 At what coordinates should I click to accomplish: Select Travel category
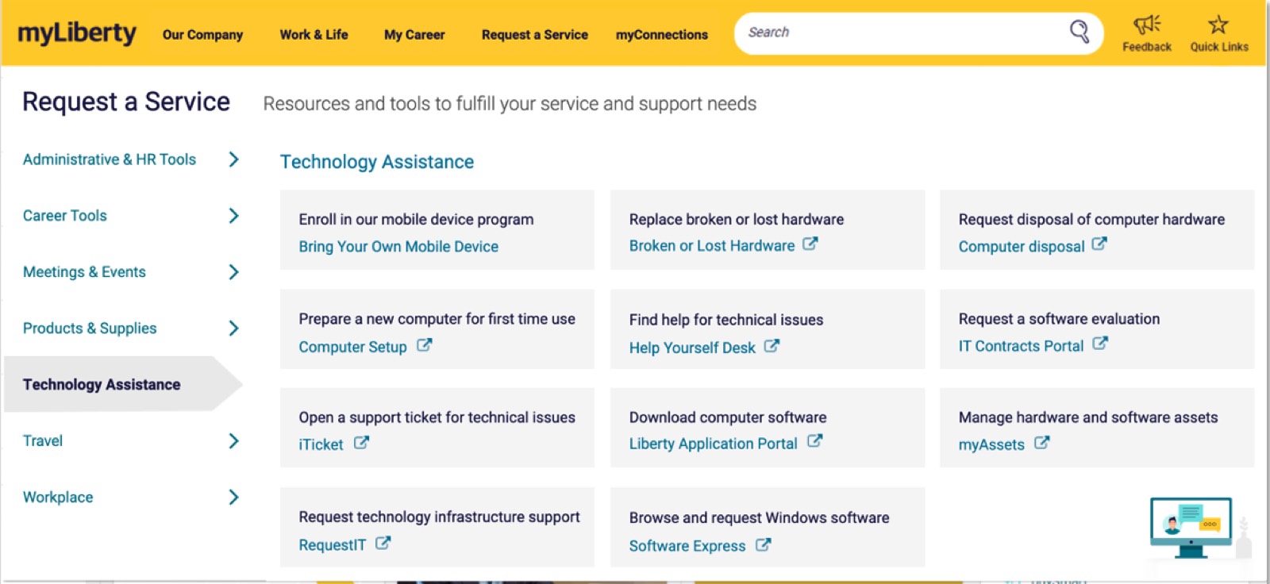coord(43,441)
